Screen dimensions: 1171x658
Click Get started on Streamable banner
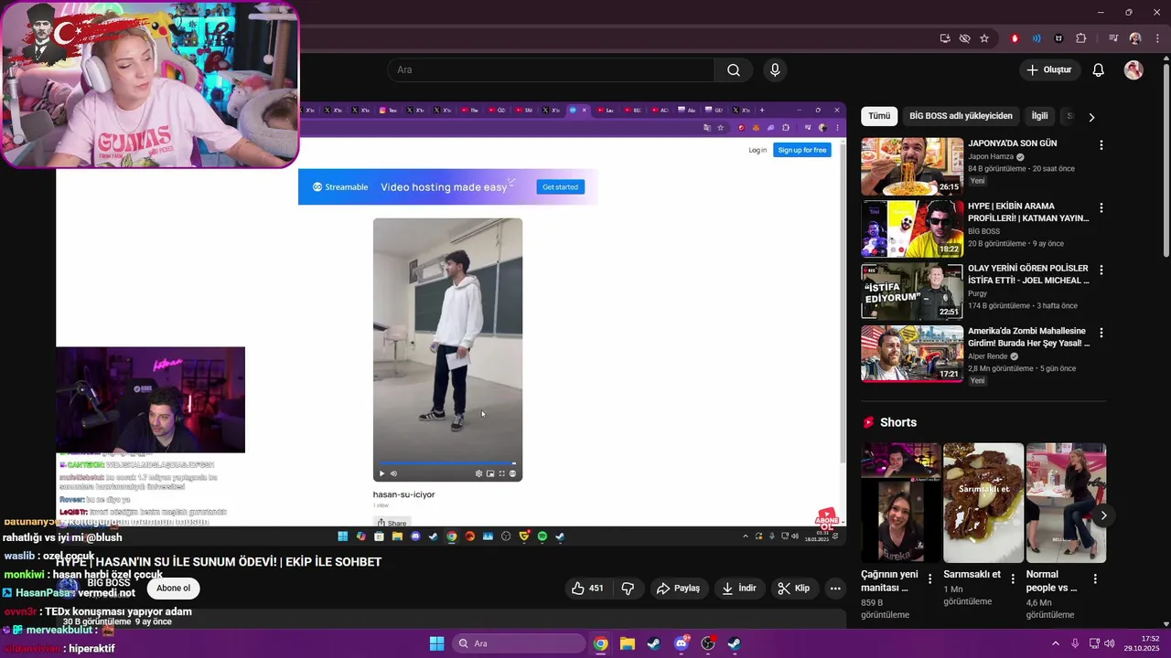(x=560, y=186)
